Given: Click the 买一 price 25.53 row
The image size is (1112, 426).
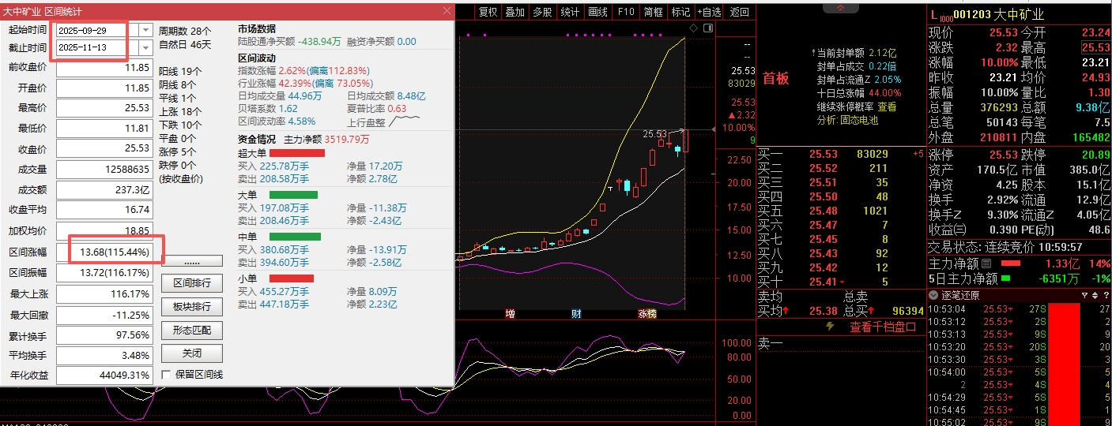Looking at the screenshot, I should coord(839,154).
